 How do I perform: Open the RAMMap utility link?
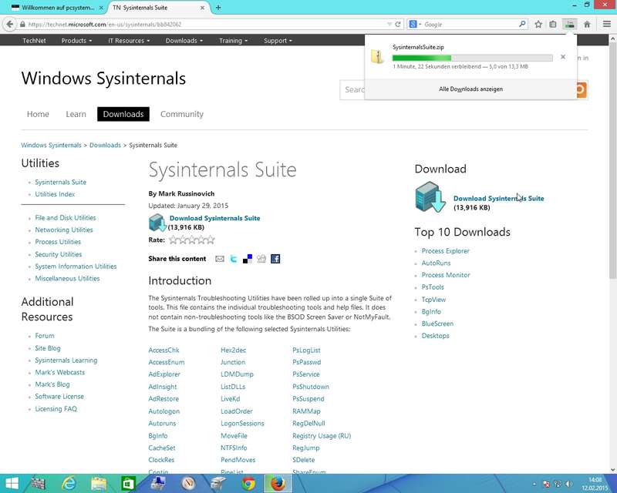[306, 411]
